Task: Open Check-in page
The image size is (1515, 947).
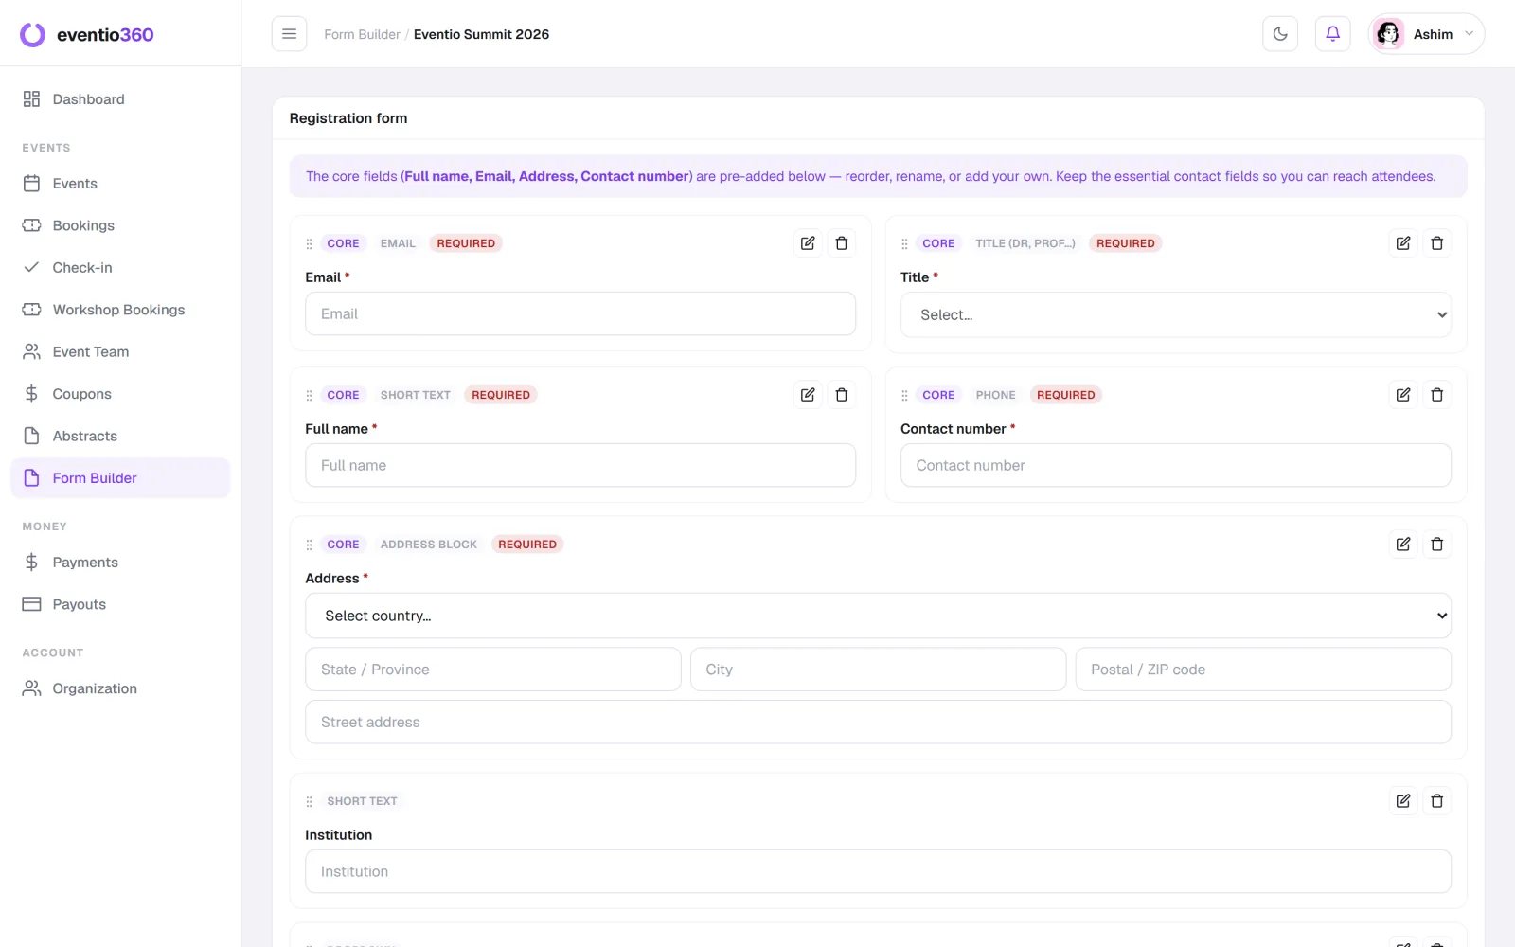Action: [120, 268]
